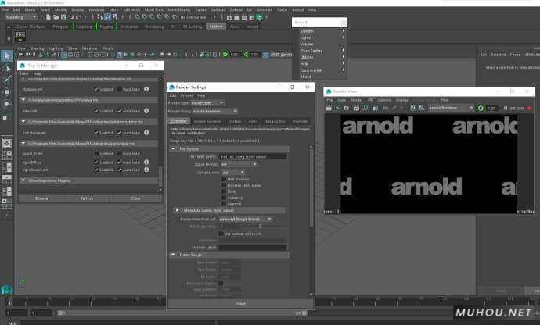Viewport: 540px width, 325px height.
Task: Click the snap to grid magnet icon in status line
Action: click(x=137, y=17)
